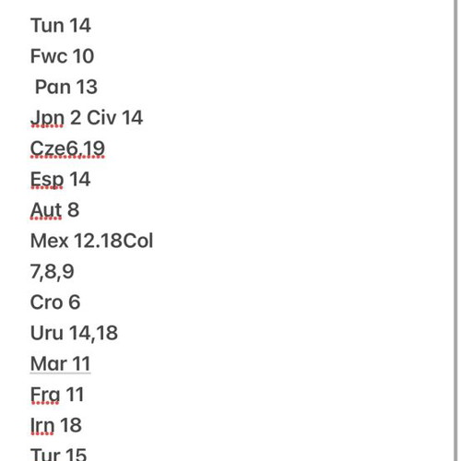This screenshot has height=461, width=461.
Task: Click the number '11' after 'Fra'
Action: (75, 395)
